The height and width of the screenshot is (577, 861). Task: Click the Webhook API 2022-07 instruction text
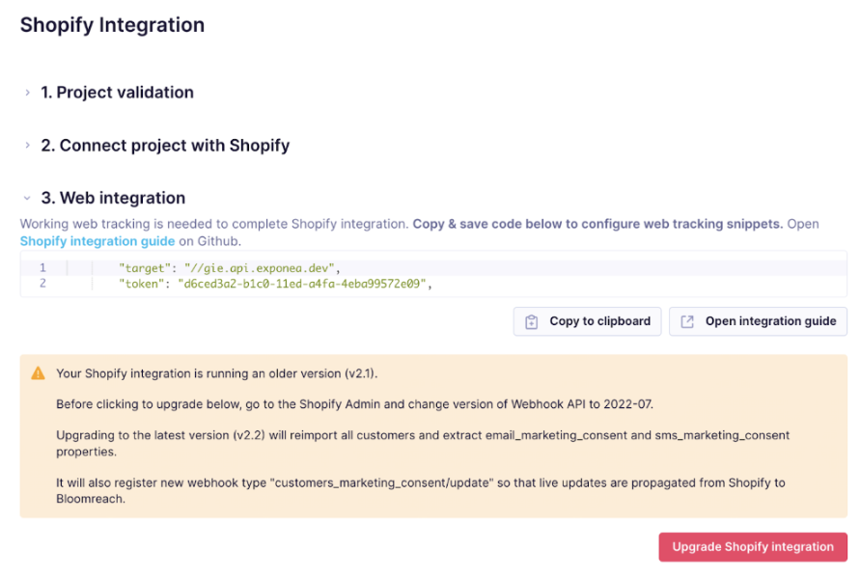[x=354, y=404]
